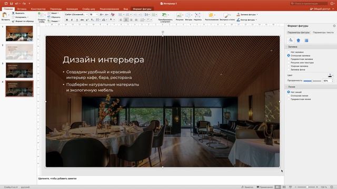Convert to SmartArt (Преобразовать в SmartArt)
Screen dimensions: 337x189
[x=165, y=17]
